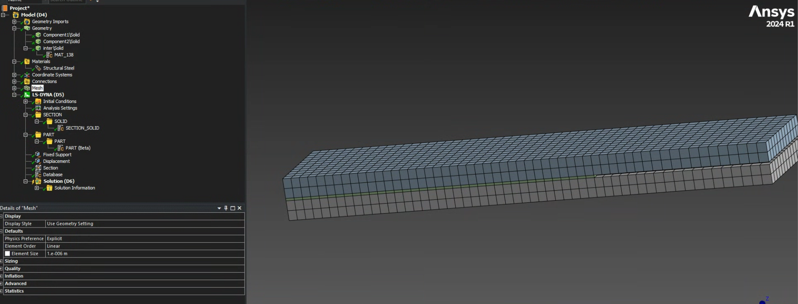The height and width of the screenshot is (304, 798).
Task: Expand the Quality details category
Action: [1, 268]
